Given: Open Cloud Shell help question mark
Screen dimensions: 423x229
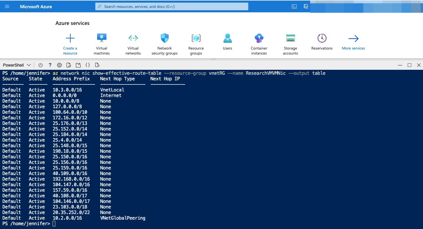Looking at the screenshot, I should point(50,65).
